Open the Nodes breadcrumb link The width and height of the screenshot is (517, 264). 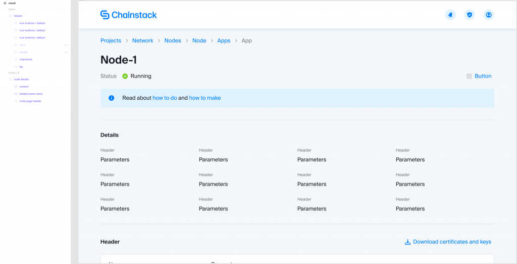[173, 40]
